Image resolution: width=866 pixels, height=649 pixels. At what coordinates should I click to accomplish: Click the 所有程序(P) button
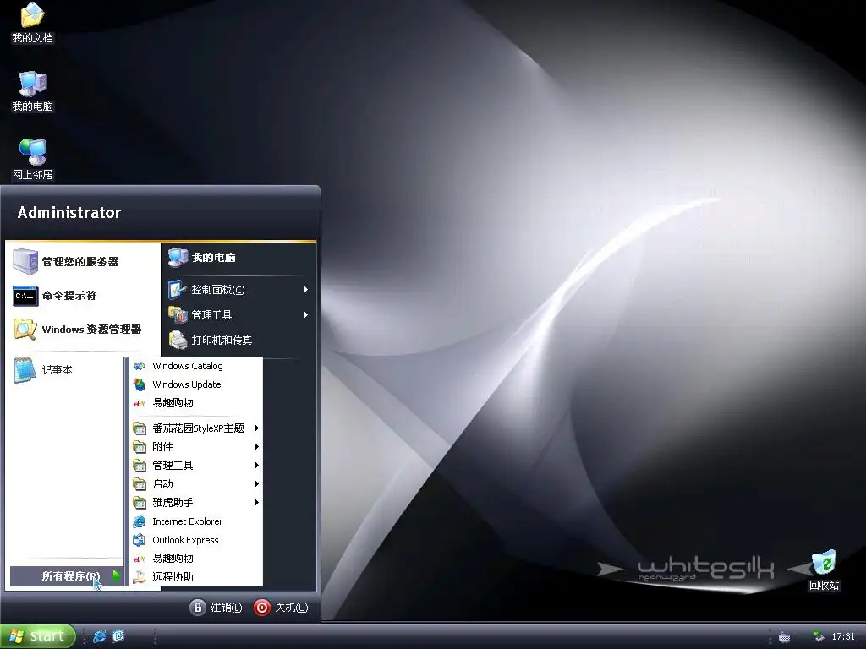pyautogui.click(x=66, y=576)
